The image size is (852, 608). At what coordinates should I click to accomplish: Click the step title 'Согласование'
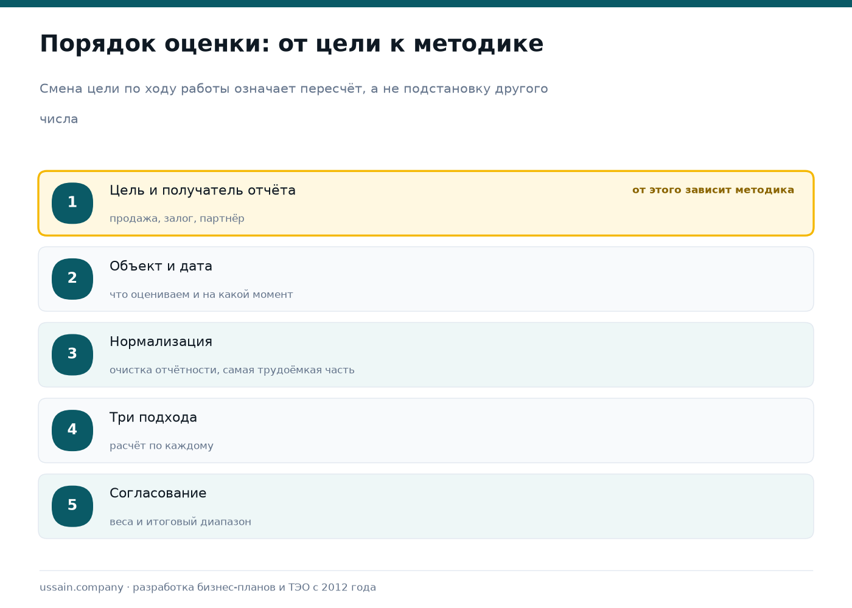pos(158,493)
